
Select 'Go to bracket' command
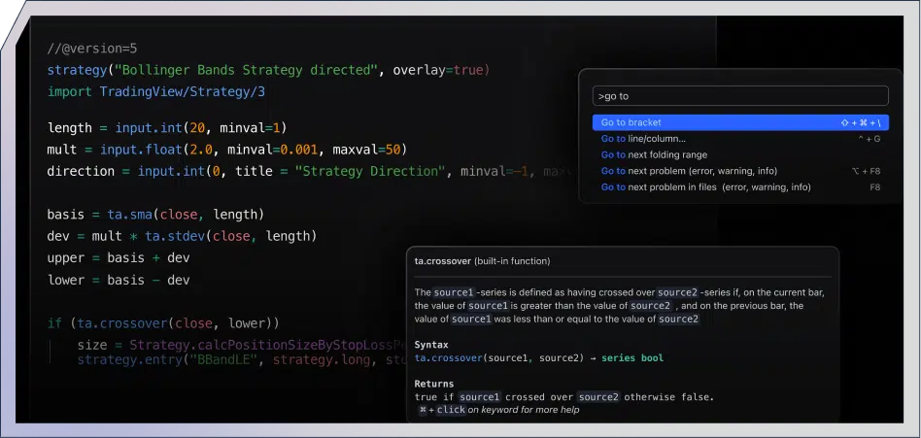click(740, 122)
